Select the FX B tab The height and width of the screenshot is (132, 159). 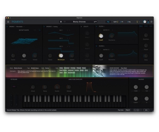click(146, 26)
